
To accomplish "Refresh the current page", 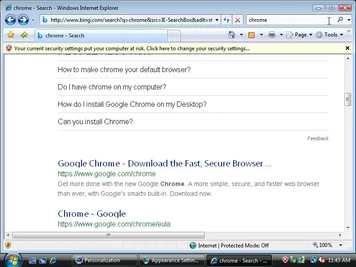I will (x=227, y=20).
